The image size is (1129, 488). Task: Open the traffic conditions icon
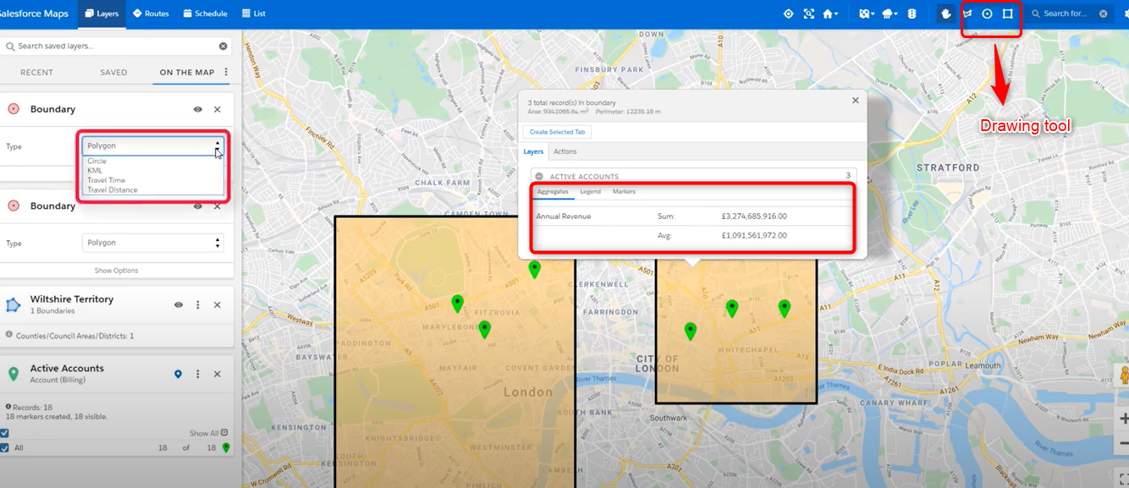click(x=911, y=14)
